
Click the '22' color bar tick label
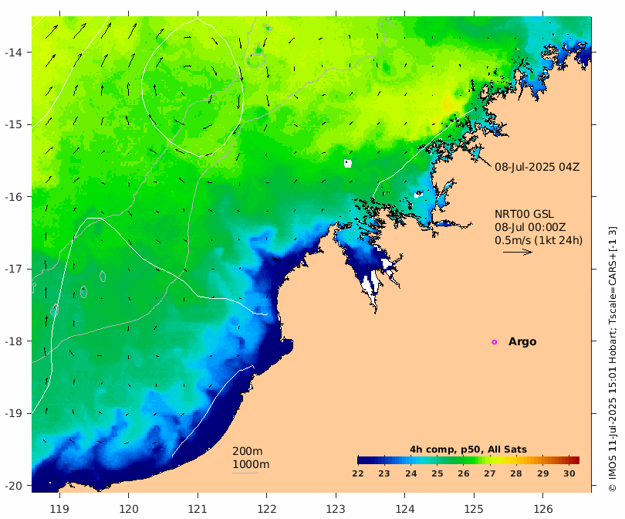coord(358,473)
